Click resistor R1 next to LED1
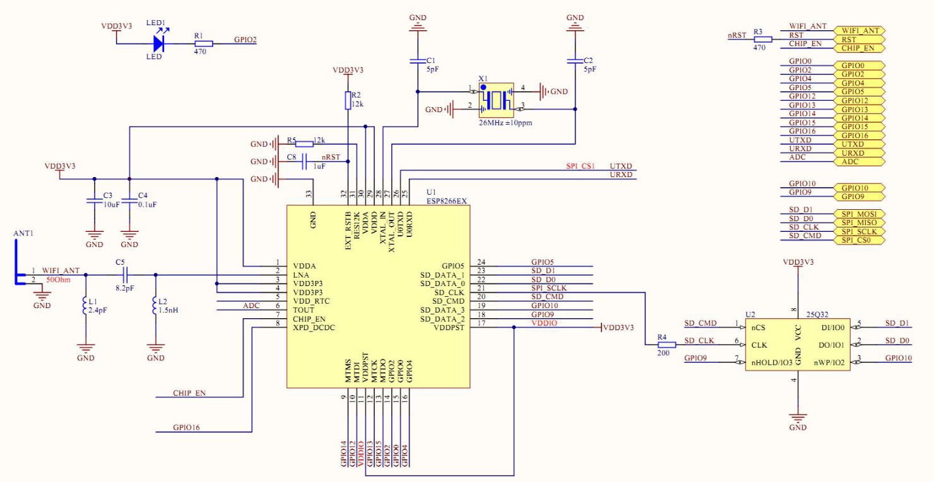 click(x=203, y=43)
